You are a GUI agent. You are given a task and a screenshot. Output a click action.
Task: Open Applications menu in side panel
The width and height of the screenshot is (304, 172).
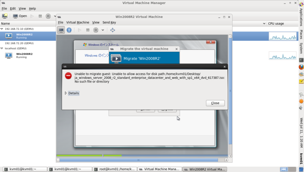(301, 17)
